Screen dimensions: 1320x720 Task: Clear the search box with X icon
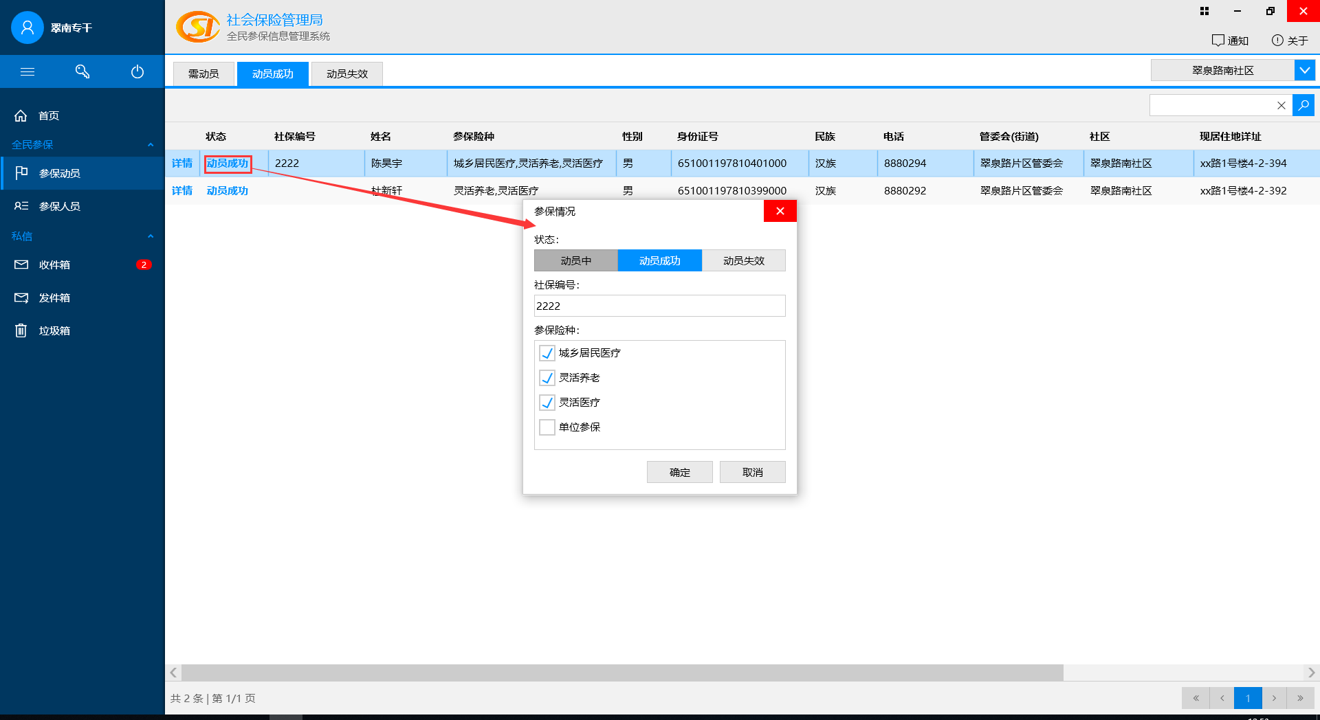click(x=1281, y=105)
